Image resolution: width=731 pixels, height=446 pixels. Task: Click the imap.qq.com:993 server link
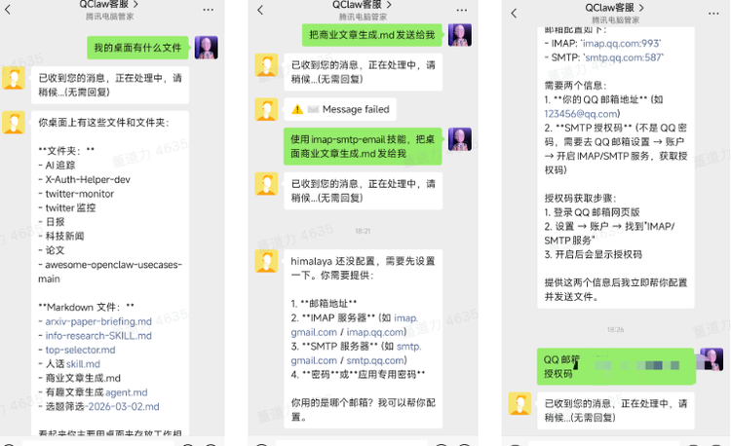point(621,44)
